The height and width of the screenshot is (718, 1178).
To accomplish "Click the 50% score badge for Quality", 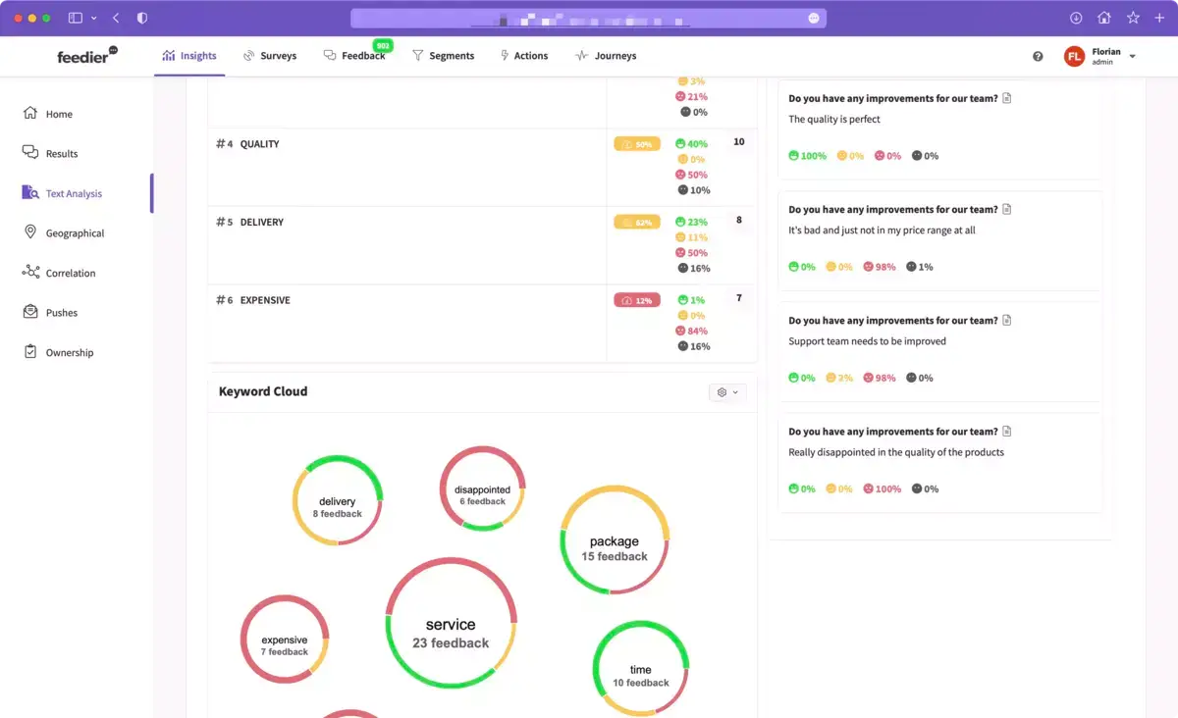I will (637, 144).
